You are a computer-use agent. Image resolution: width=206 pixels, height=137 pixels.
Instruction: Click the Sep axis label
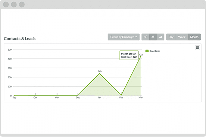pyautogui.click(x=14, y=98)
